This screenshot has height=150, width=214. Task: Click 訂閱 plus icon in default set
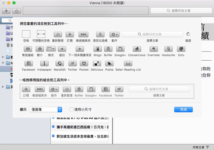[26, 89]
